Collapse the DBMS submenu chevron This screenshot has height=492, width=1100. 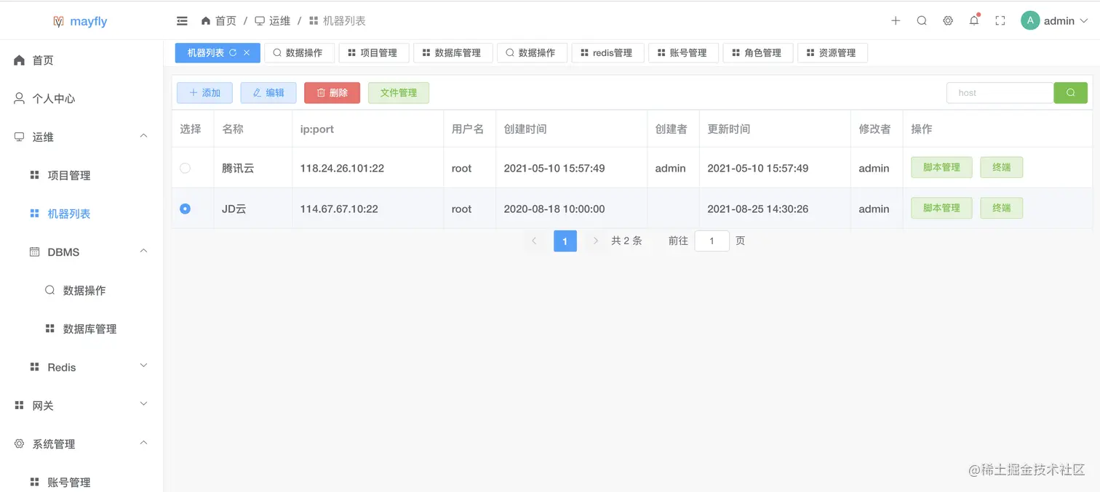click(144, 251)
